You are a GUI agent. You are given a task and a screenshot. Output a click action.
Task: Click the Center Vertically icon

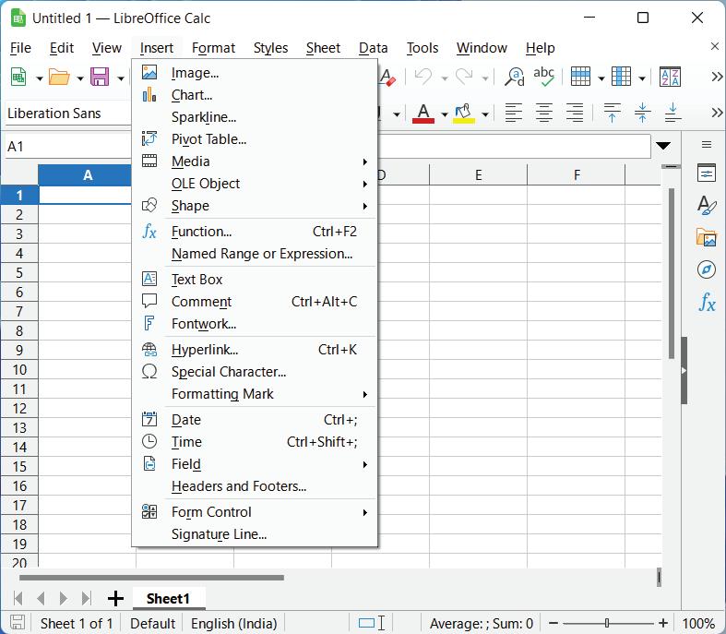pos(643,113)
